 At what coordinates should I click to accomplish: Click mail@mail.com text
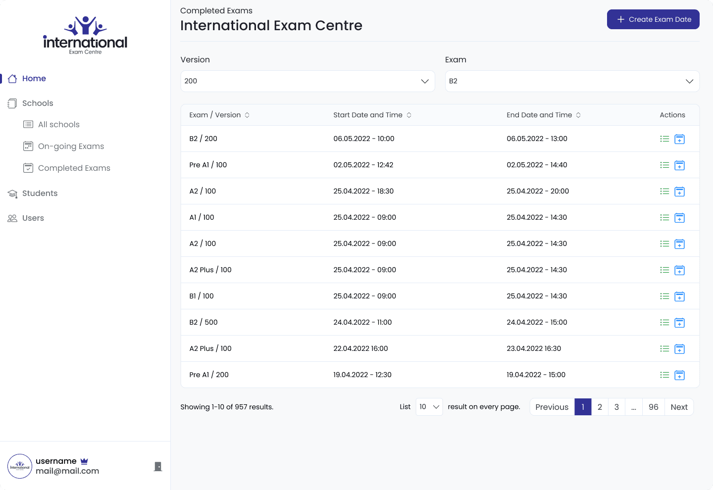click(67, 471)
